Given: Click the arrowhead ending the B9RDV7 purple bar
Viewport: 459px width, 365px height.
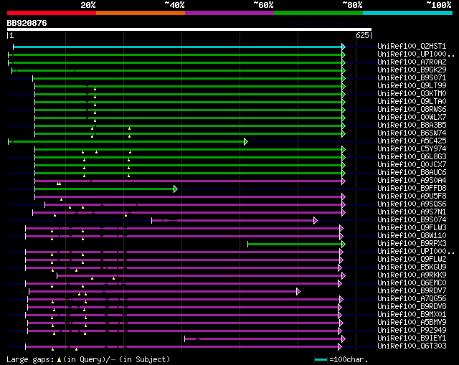Looking at the screenshot, I should point(298,291).
